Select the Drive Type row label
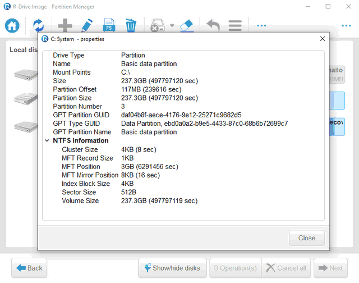 (x=68, y=55)
